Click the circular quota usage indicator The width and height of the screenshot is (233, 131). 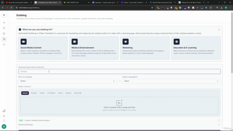point(4,111)
